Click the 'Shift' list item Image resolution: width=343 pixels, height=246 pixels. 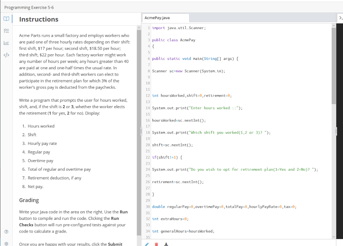[32, 135]
